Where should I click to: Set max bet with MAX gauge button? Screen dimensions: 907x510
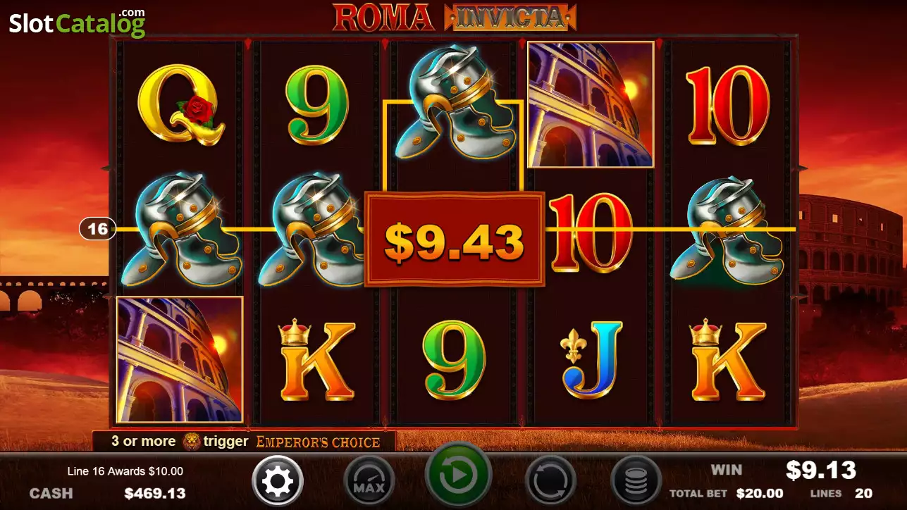pyautogui.click(x=369, y=482)
